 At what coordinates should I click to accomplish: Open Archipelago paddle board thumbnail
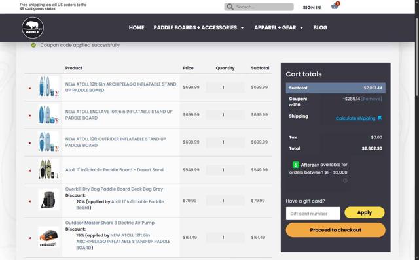pyautogui.click(x=48, y=87)
